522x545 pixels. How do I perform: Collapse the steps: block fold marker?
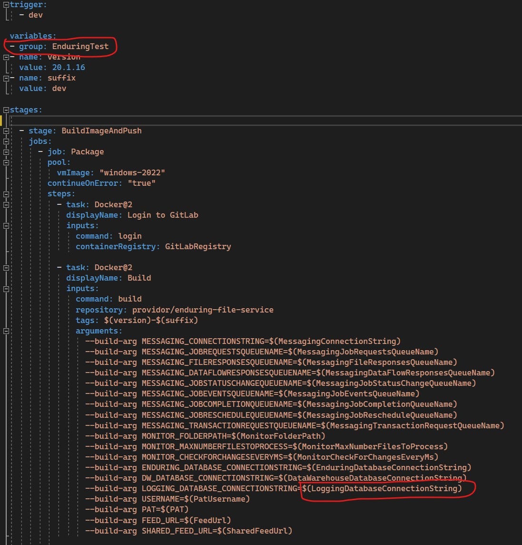[6, 194]
